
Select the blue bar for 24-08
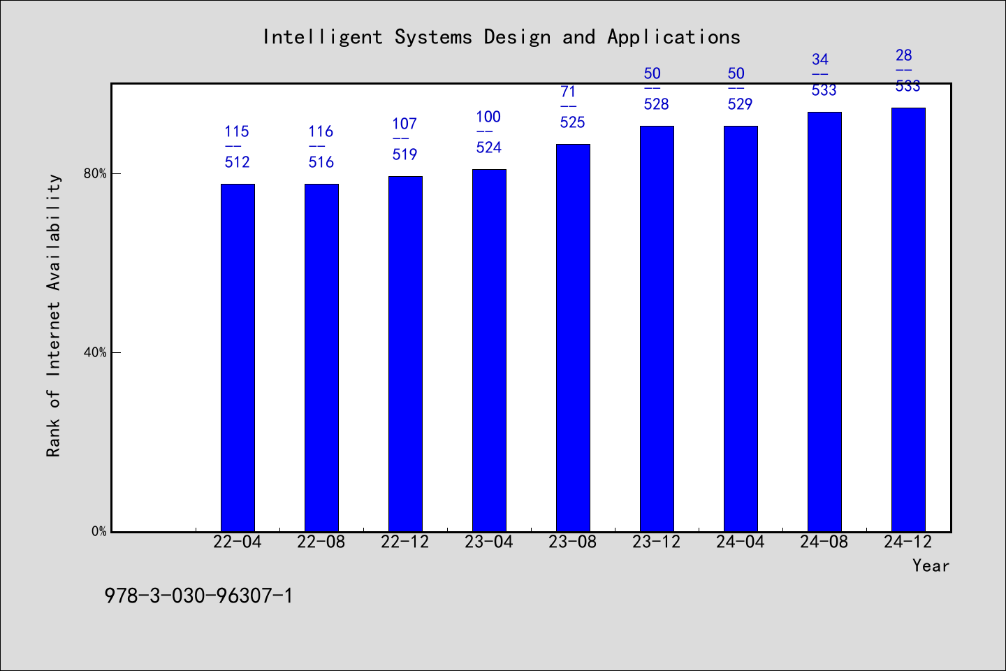(824, 322)
